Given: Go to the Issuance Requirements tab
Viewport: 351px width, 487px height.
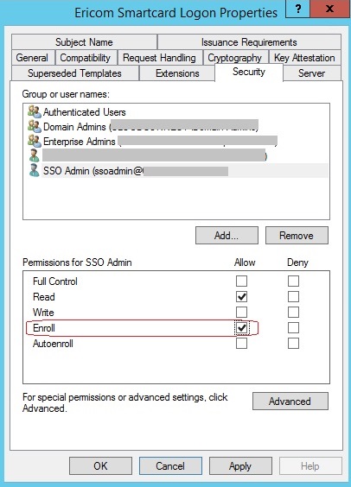Looking at the screenshot, I should (x=249, y=42).
